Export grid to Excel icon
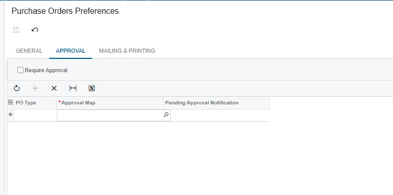393x195 pixels. coord(92,88)
